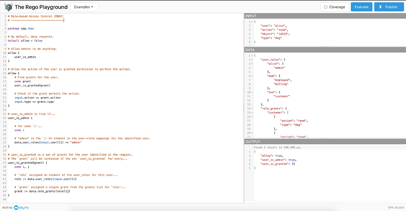Click "input.type == grant.type" line

click(34, 102)
